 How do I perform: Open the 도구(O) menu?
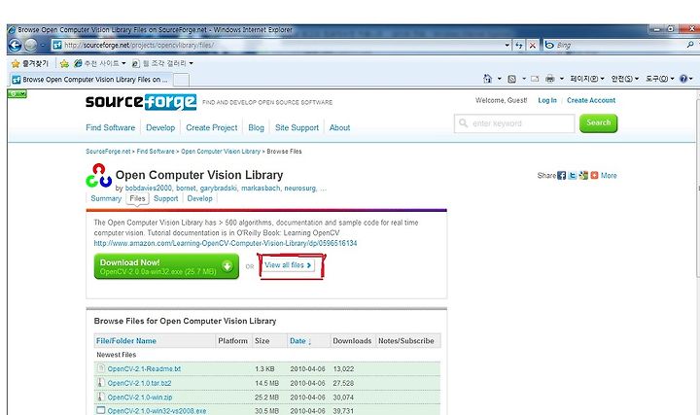659,79
